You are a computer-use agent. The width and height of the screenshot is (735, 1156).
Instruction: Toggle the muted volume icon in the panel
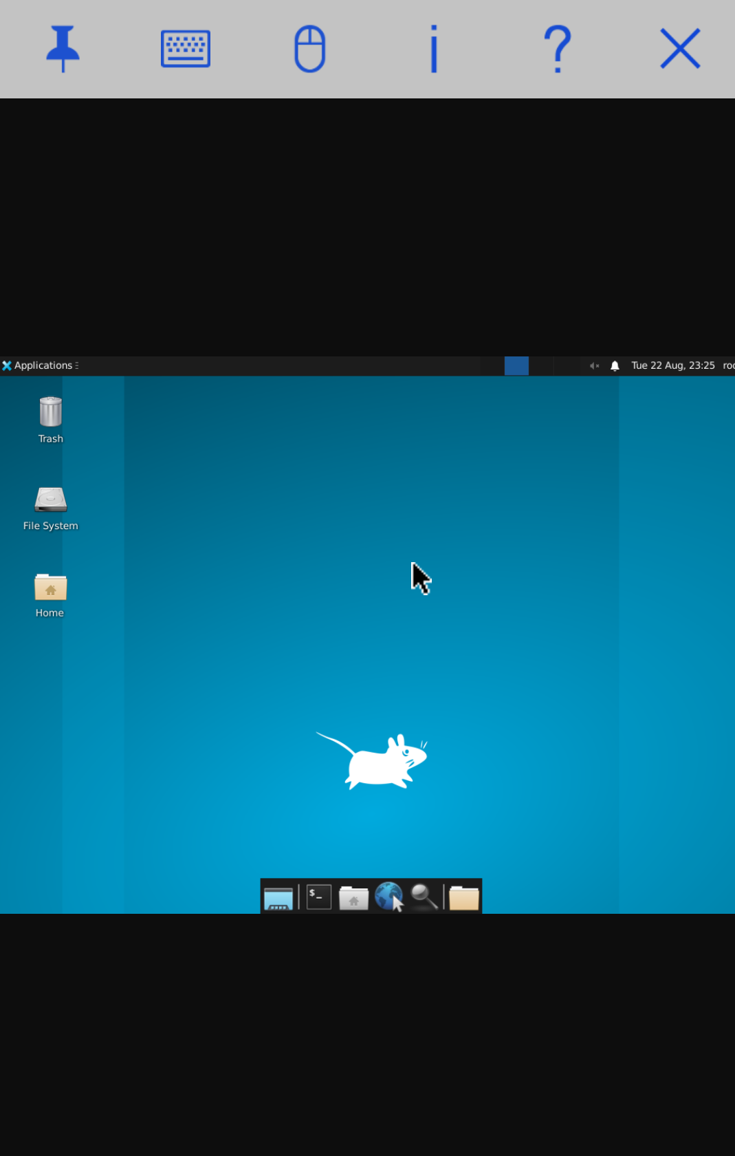pyautogui.click(x=595, y=365)
